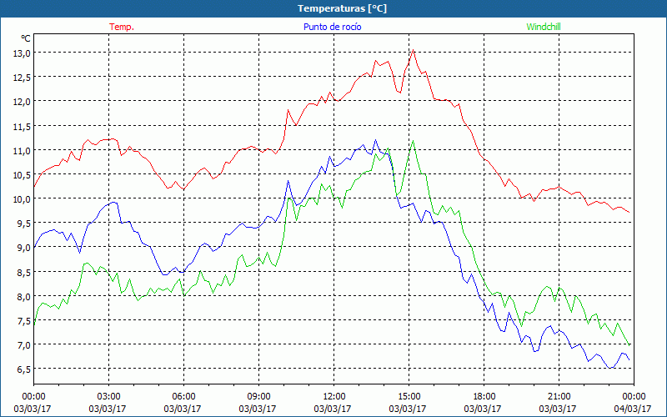Click the 12,5 y-axis value
Screen dimensions: 667x417
[23, 78]
